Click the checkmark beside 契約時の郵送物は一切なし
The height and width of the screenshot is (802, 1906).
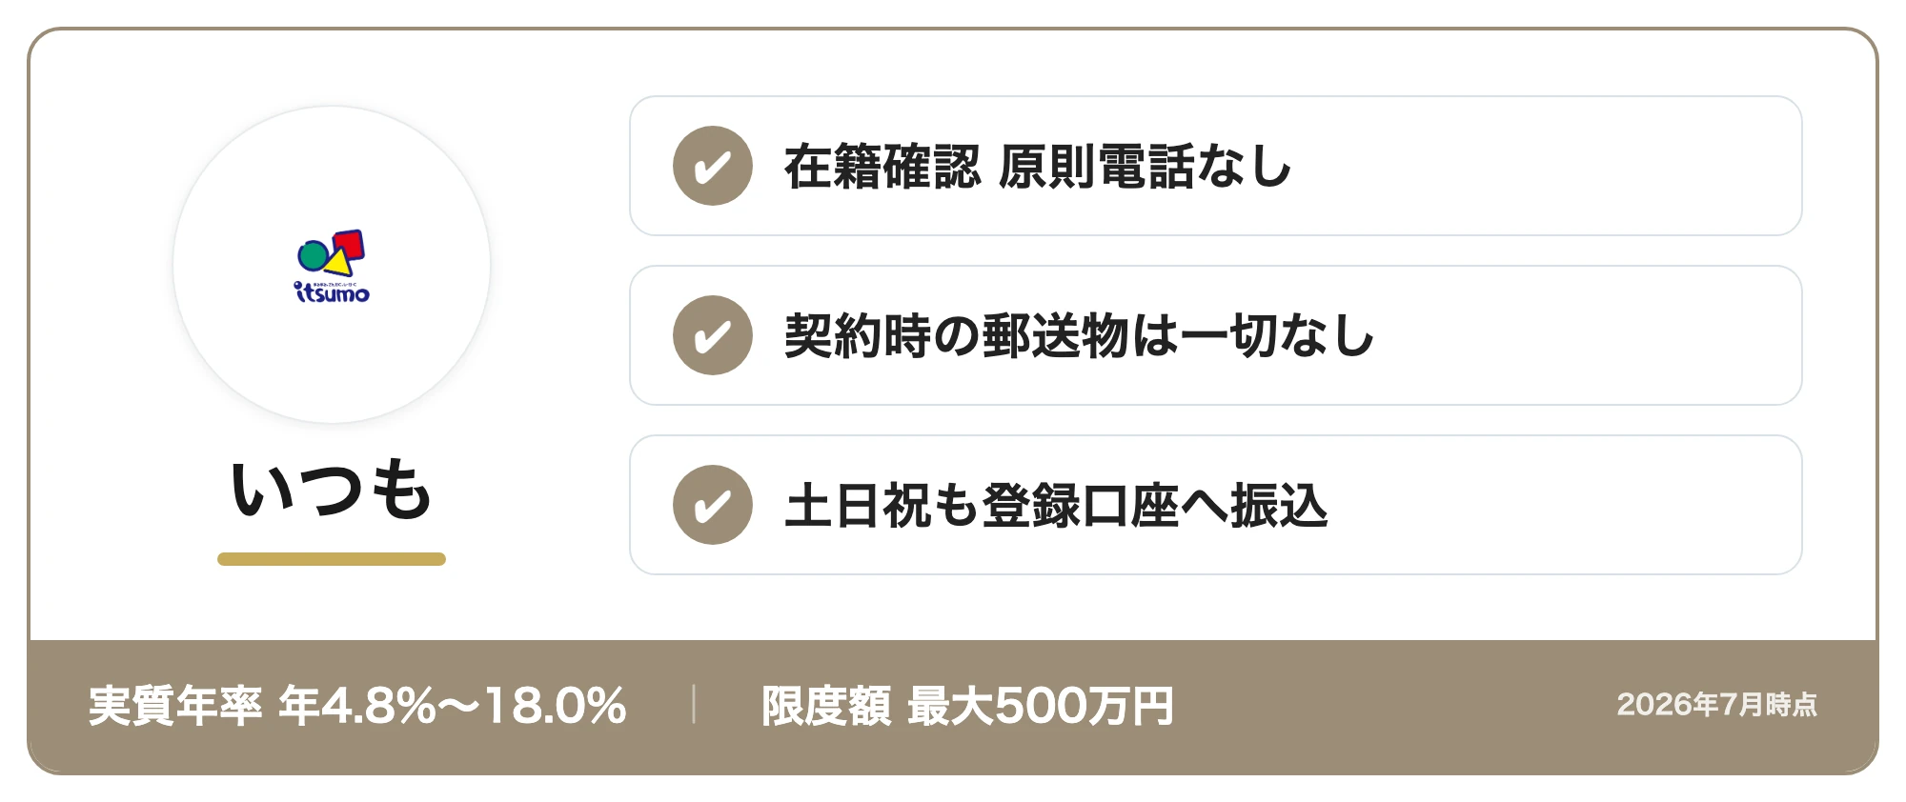coord(713,335)
